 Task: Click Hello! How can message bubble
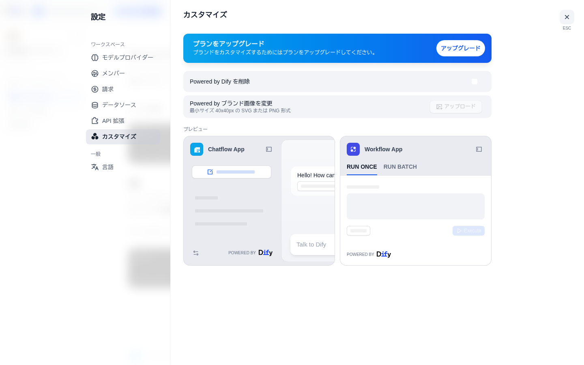coord(313,181)
